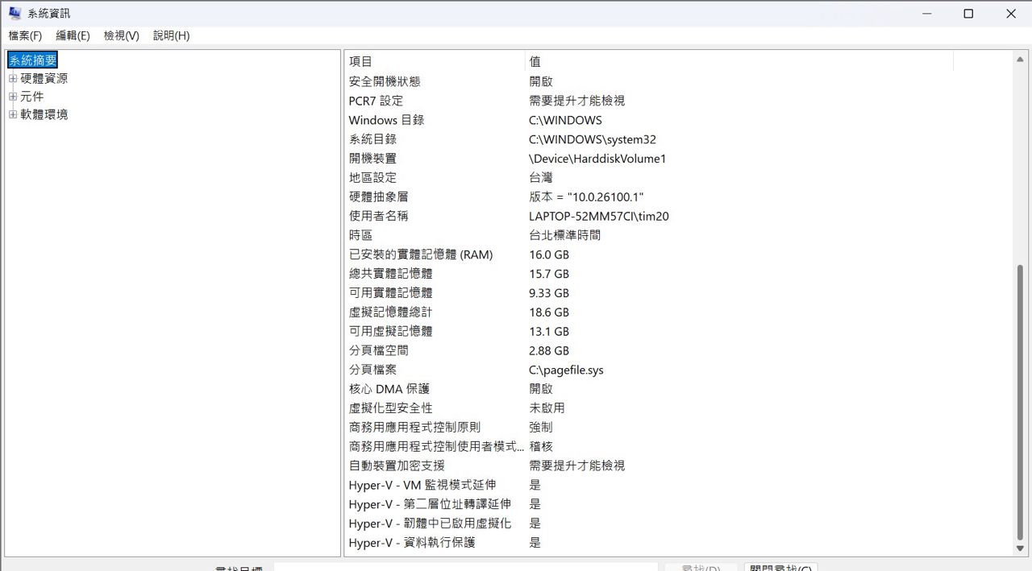
Task: Open the 檔案(F) menu
Action: 25,35
